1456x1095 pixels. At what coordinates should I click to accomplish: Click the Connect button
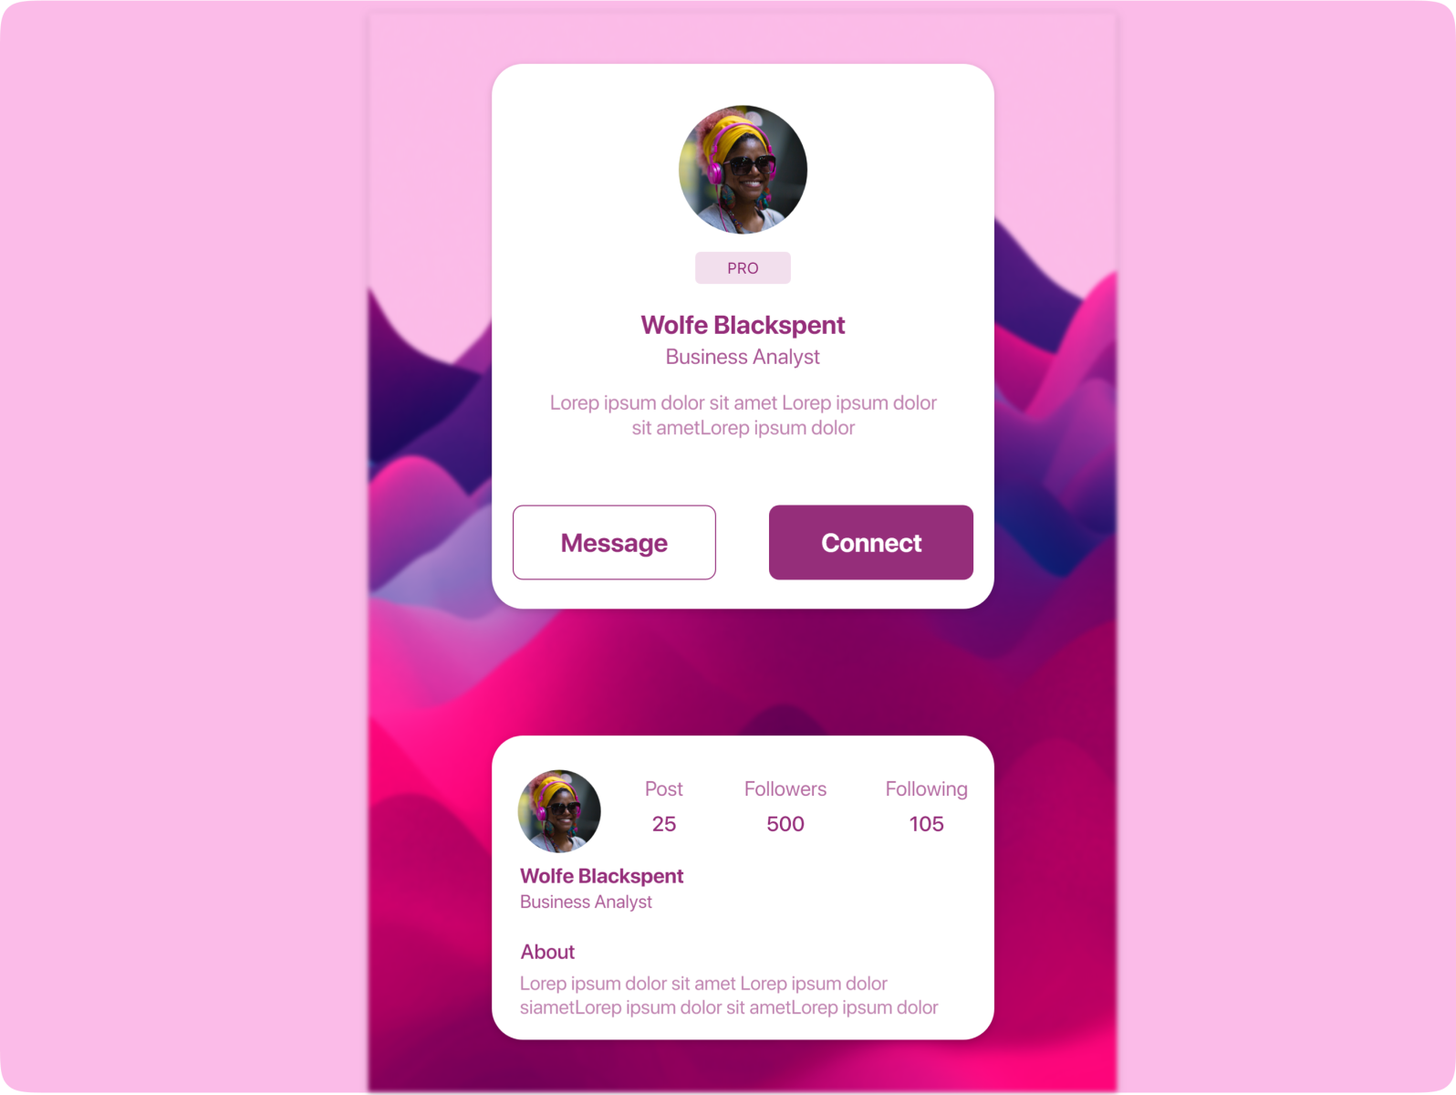point(871,542)
